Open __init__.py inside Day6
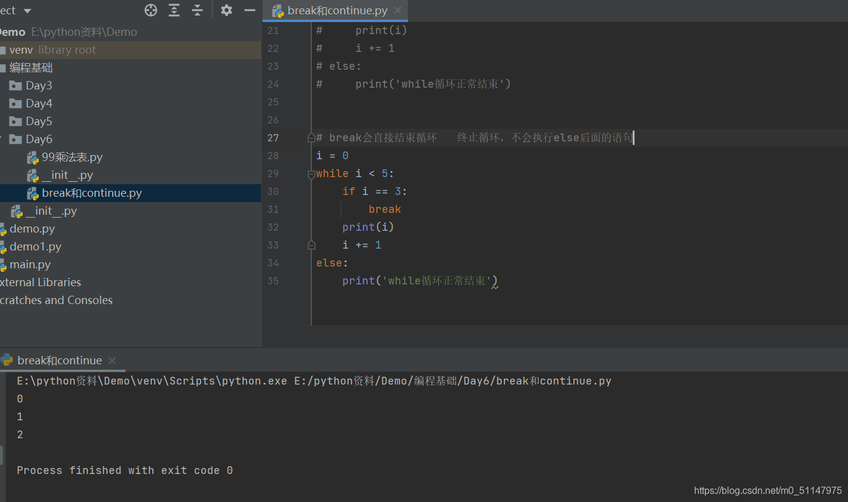The image size is (848, 502). tap(67, 175)
